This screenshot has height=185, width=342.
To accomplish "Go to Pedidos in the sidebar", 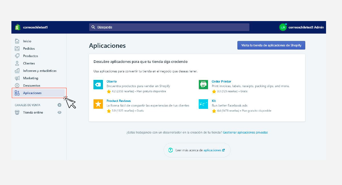I will click(x=29, y=48).
